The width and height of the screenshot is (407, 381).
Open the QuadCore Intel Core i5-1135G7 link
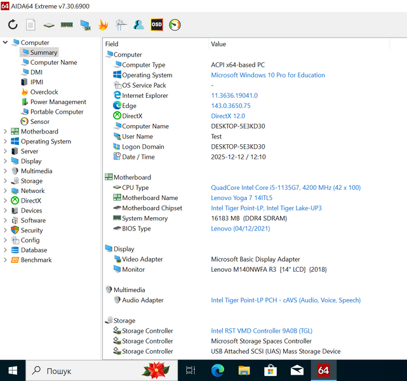286,187
